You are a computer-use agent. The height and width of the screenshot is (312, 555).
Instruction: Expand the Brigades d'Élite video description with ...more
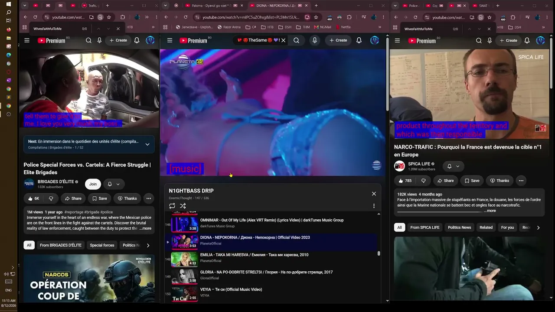coord(145,228)
